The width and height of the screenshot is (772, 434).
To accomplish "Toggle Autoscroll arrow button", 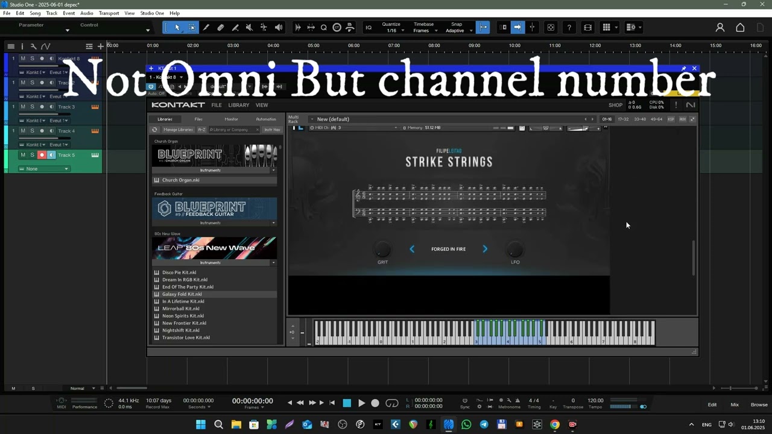I will click(517, 27).
